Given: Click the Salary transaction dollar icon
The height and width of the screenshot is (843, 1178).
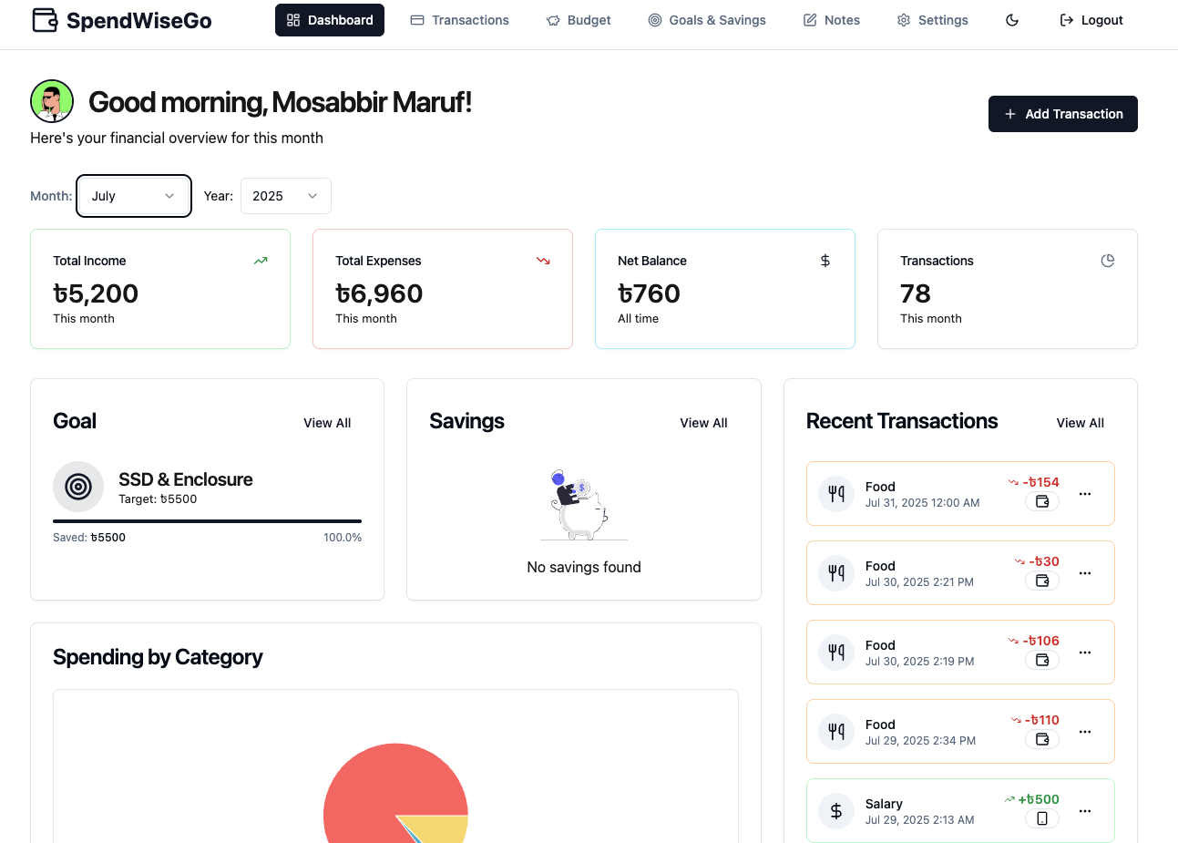Looking at the screenshot, I should [835, 810].
